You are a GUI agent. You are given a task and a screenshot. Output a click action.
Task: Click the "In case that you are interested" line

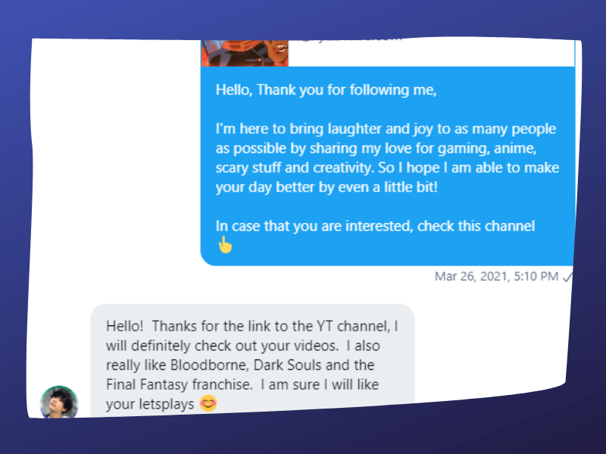375,225
